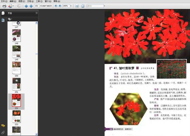Click the heading 41. 皱叶剪秋萝
Viewport: 190px width, 136px height.
tap(124, 68)
